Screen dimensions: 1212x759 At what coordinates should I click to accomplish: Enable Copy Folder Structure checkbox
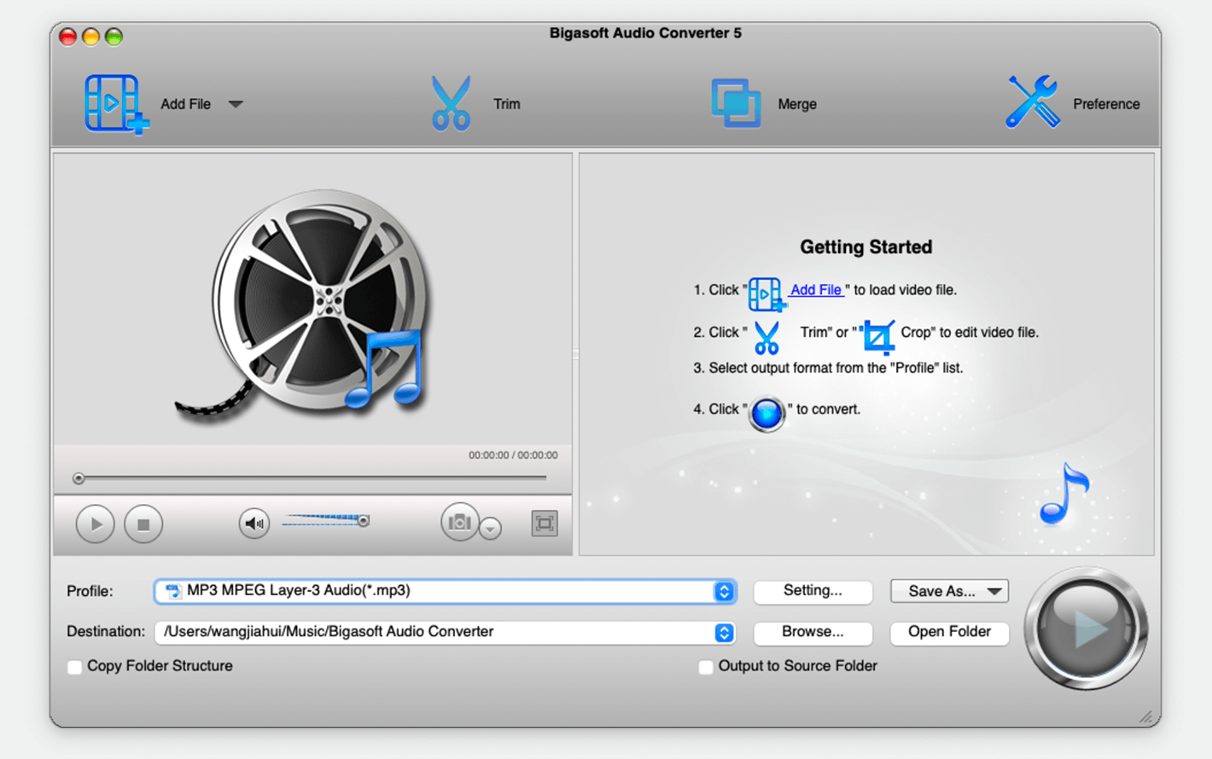[x=75, y=667]
